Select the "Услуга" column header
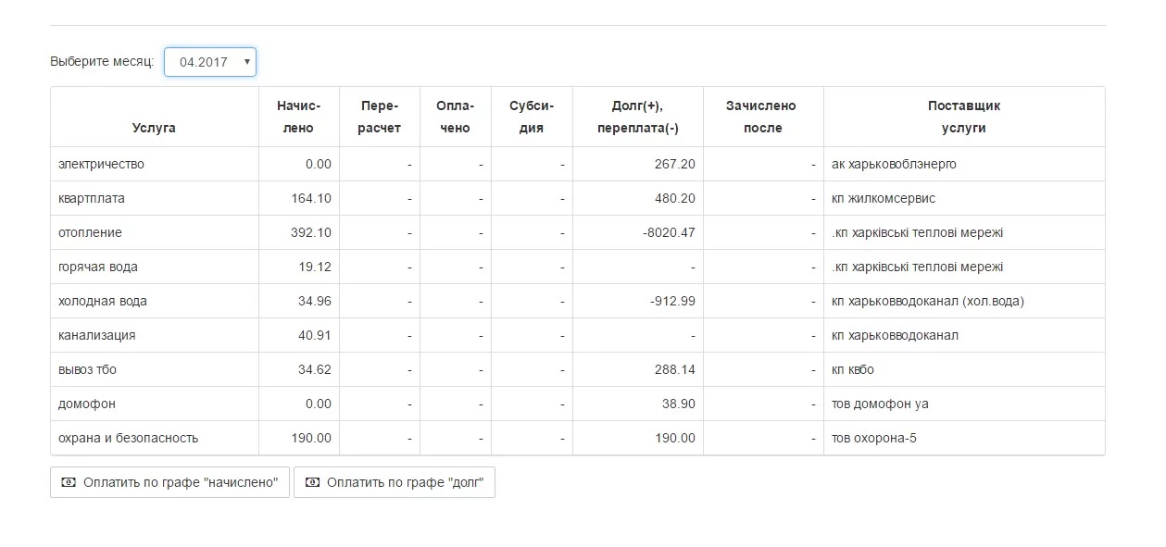Image resolution: width=1166 pixels, height=547 pixels. tap(154, 128)
